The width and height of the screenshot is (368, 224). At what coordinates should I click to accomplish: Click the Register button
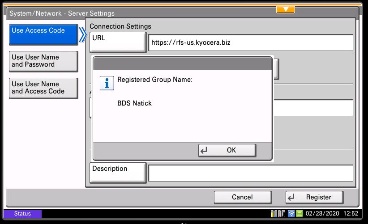pos(314,197)
